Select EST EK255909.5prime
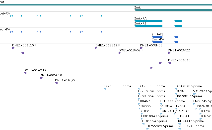 click(160, 126)
